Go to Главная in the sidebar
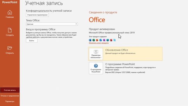 [x=10, y=14]
